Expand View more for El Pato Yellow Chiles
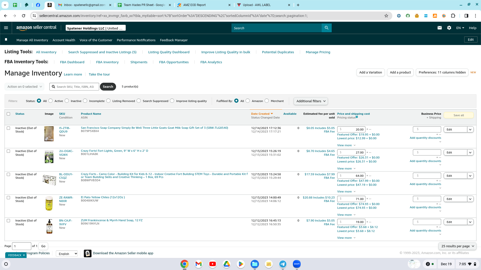The height and width of the screenshot is (270, 481). pyautogui.click(x=346, y=215)
